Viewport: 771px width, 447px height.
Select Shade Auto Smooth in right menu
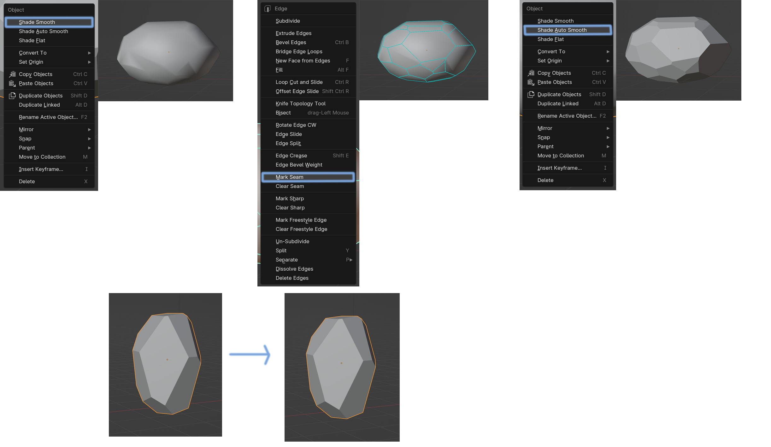coord(562,30)
